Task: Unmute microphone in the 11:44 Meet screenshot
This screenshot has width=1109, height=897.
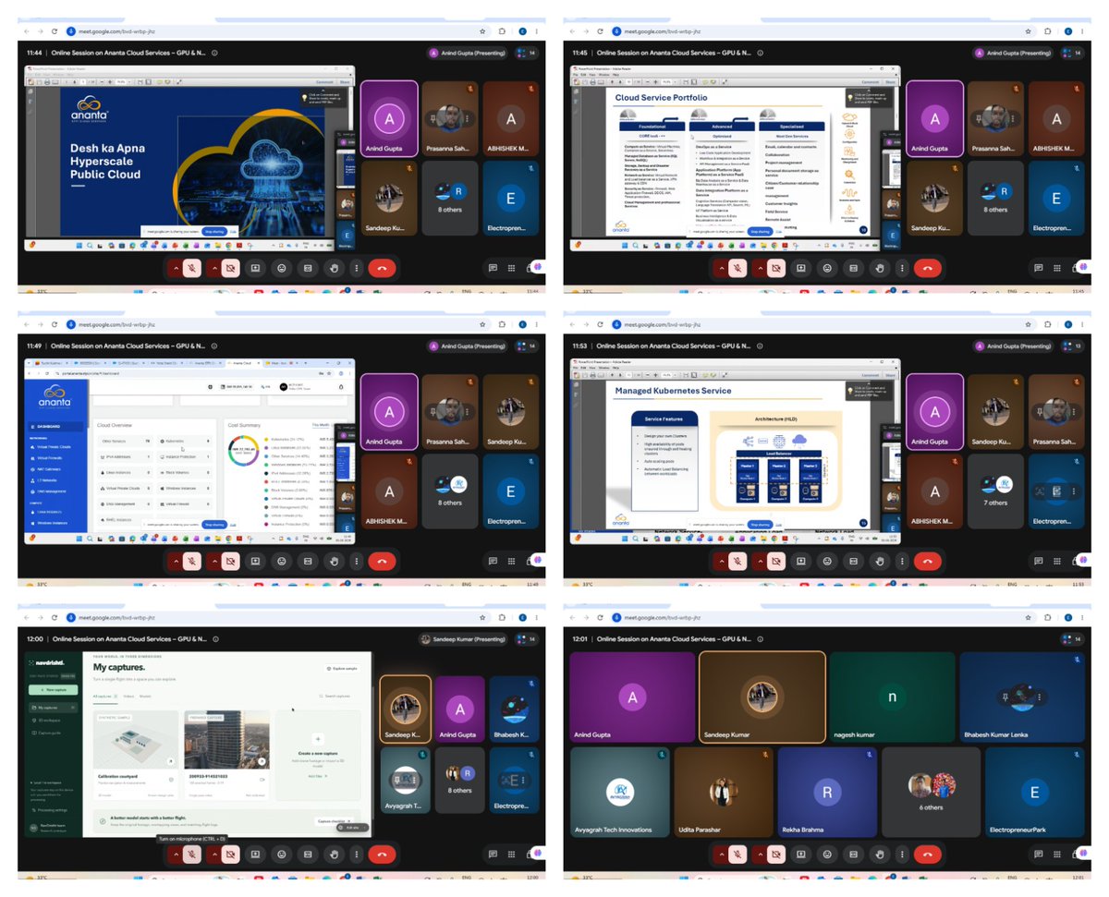Action: 191,268
